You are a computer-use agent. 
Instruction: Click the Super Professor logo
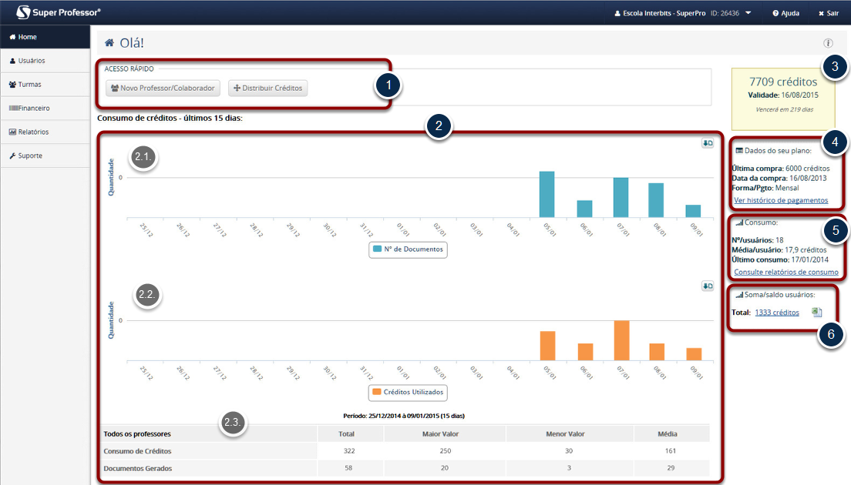(58, 12)
